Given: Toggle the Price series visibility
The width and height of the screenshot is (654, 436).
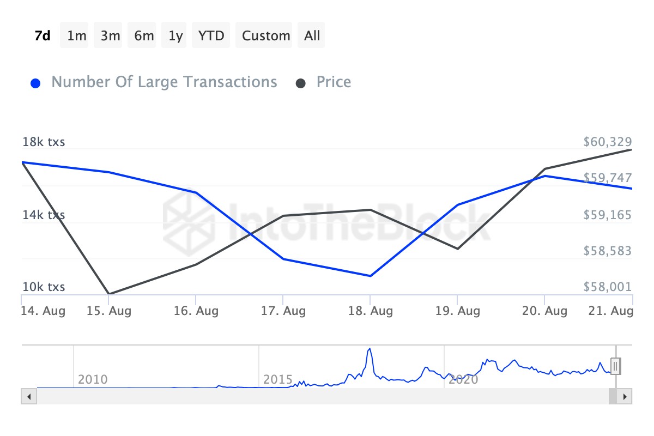Looking at the screenshot, I should [334, 82].
